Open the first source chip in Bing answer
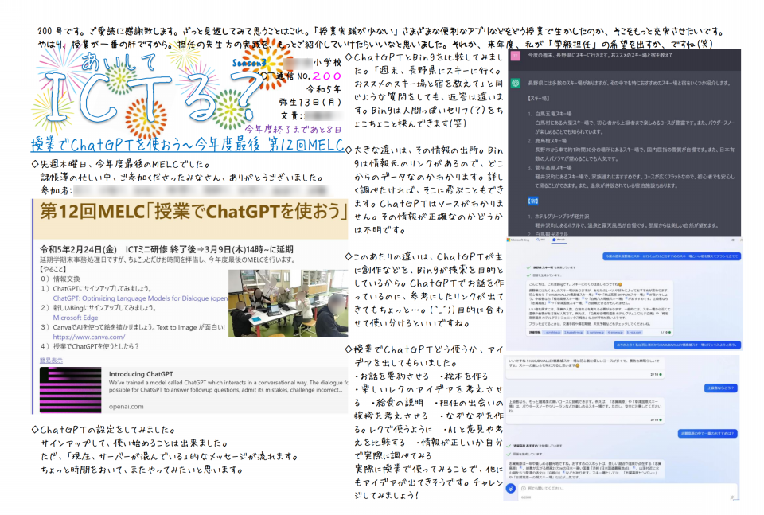 coord(552,332)
